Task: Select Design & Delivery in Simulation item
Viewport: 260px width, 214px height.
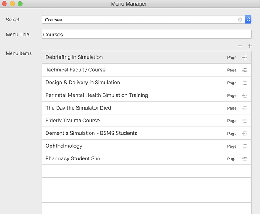Action: click(x=83, y=83)
